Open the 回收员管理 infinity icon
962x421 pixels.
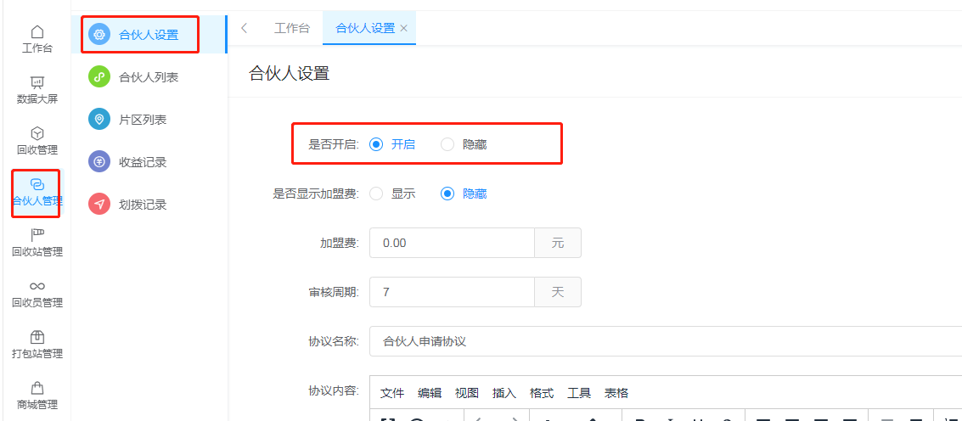pos(37,286)
